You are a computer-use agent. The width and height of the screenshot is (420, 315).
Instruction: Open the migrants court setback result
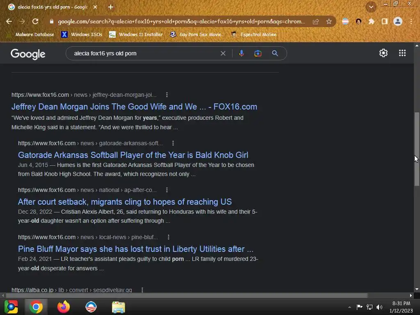tap(125, 202)
